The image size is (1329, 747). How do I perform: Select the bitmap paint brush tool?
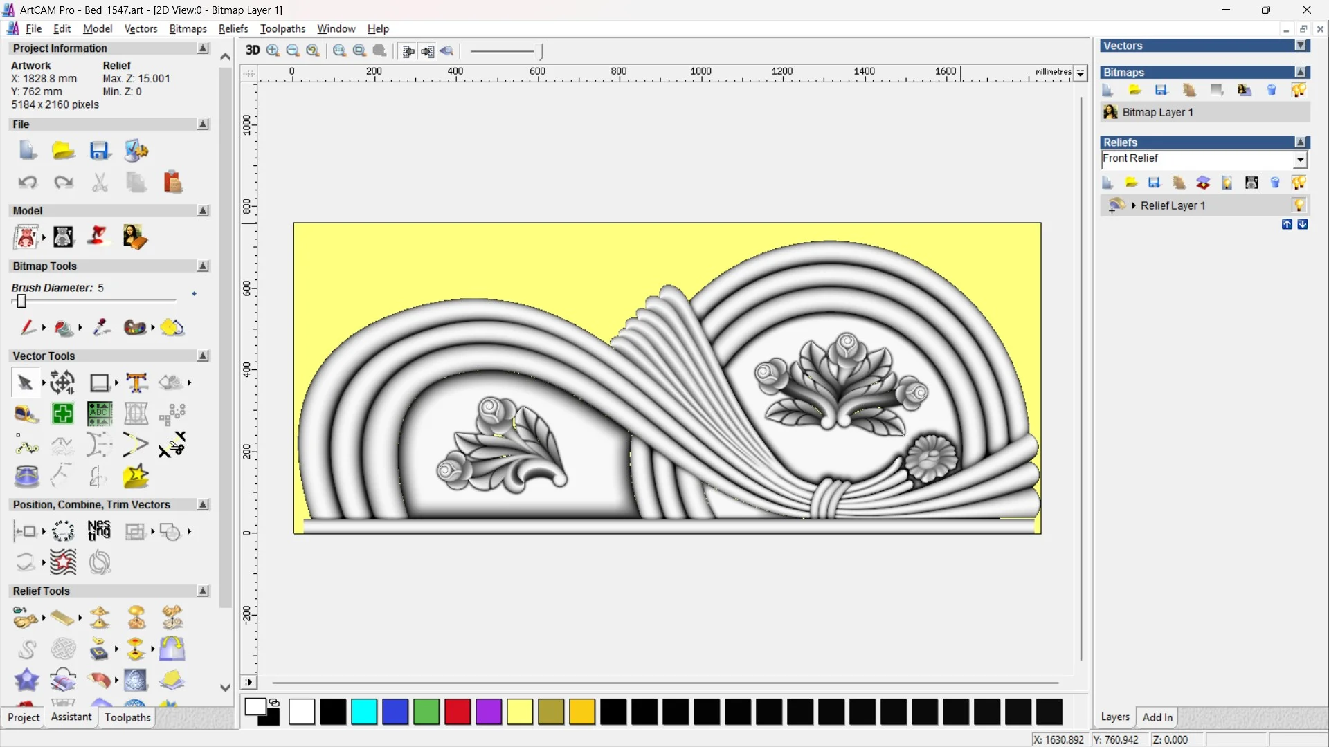point(28,327)
